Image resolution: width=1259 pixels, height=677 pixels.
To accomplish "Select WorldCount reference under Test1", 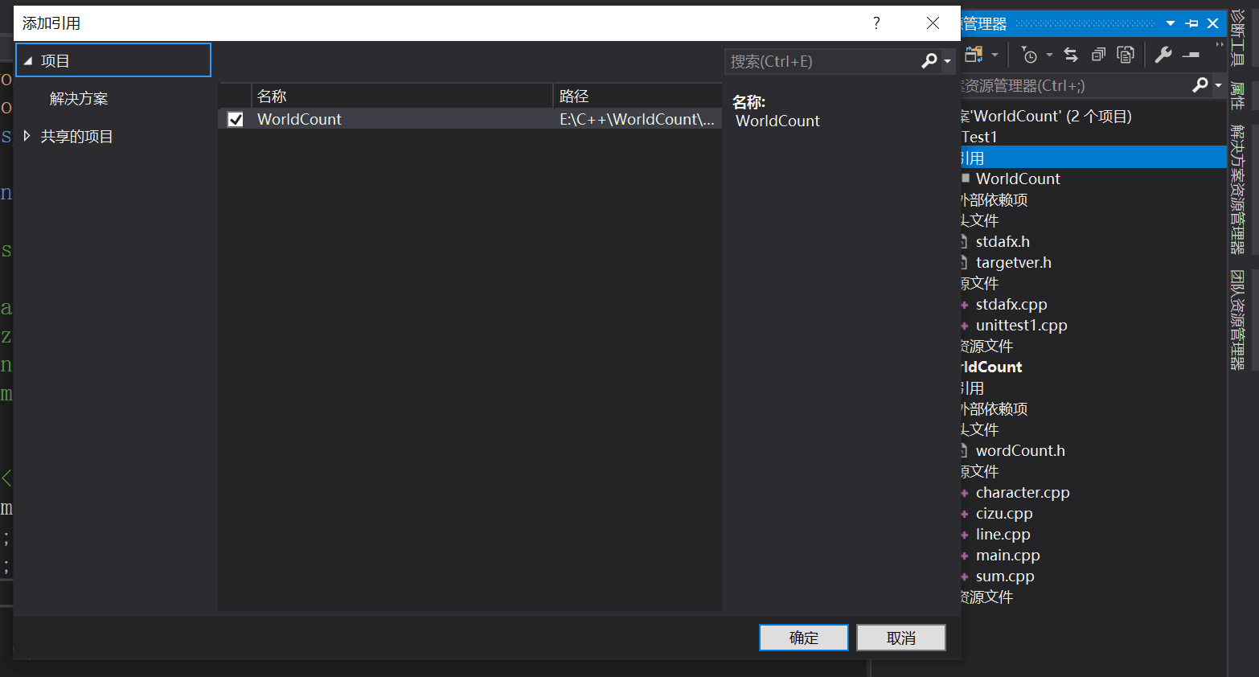I will click(x=1018, y=178).
